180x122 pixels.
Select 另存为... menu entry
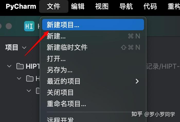[93, 70]
